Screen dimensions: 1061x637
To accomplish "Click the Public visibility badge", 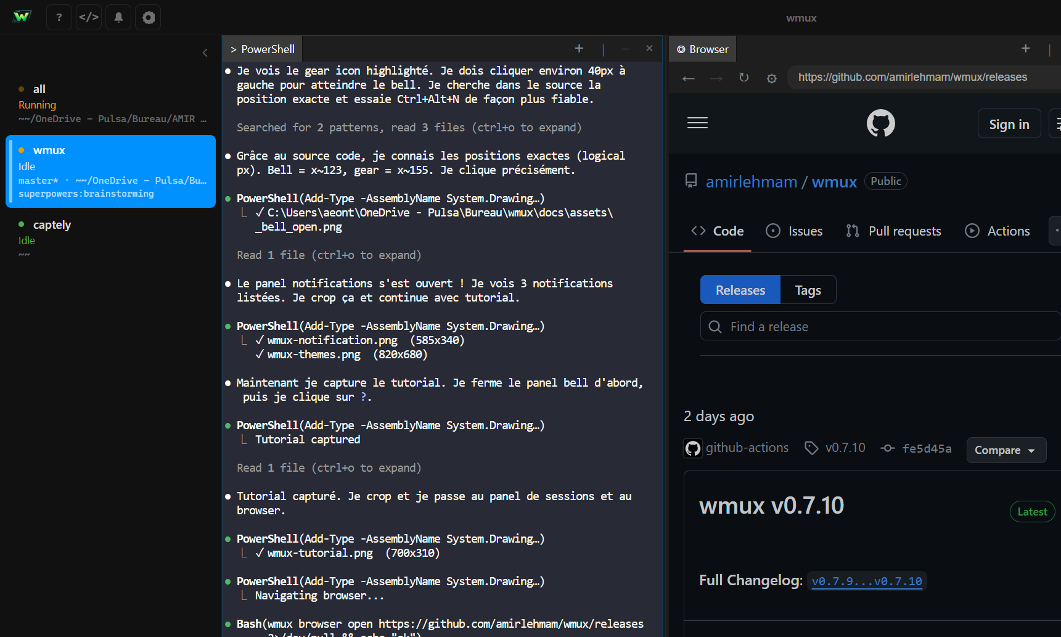I will tap(885, 181).
